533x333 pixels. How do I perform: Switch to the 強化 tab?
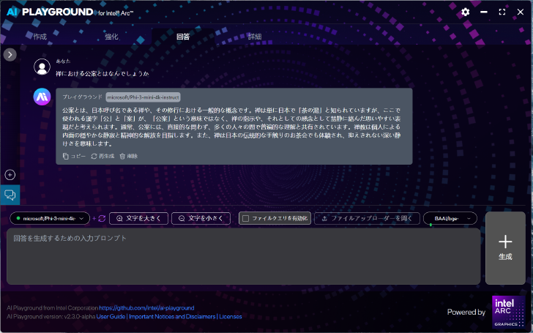111,37
